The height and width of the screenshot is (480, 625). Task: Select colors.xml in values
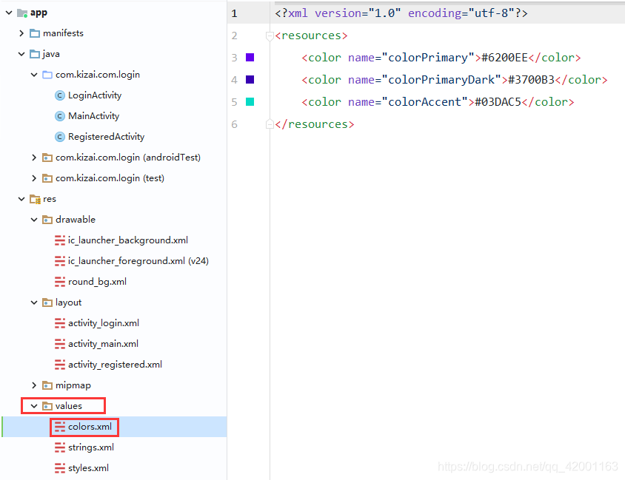point(90,427)
